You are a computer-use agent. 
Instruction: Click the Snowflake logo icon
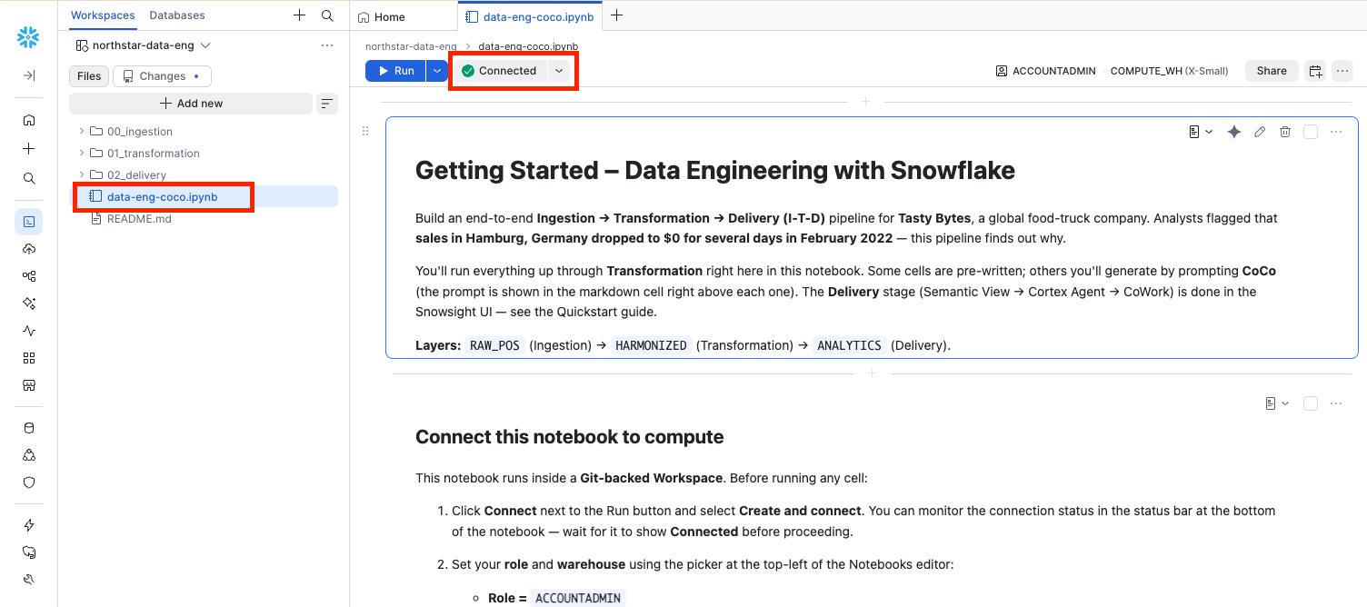(x=28, y=37)
